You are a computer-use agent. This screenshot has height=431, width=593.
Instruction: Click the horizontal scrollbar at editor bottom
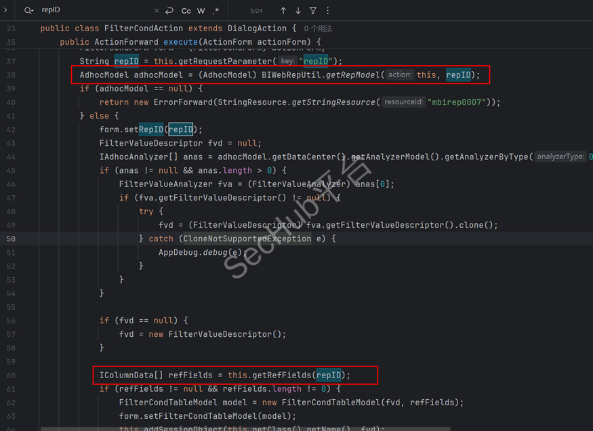(203, 428)
